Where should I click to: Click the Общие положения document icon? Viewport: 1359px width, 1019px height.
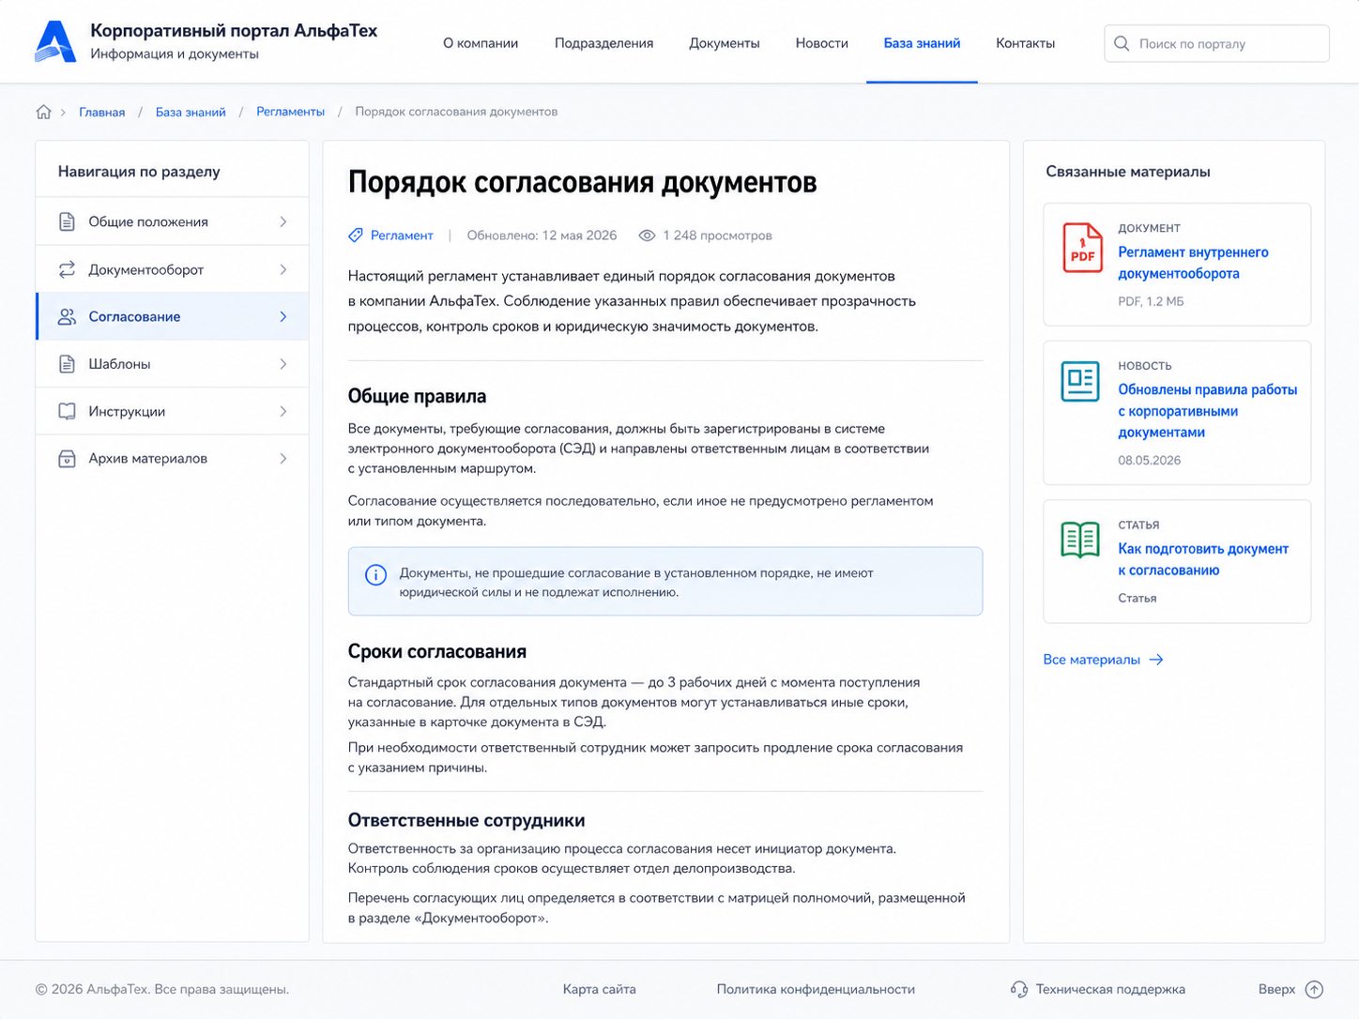pos(67,221)
